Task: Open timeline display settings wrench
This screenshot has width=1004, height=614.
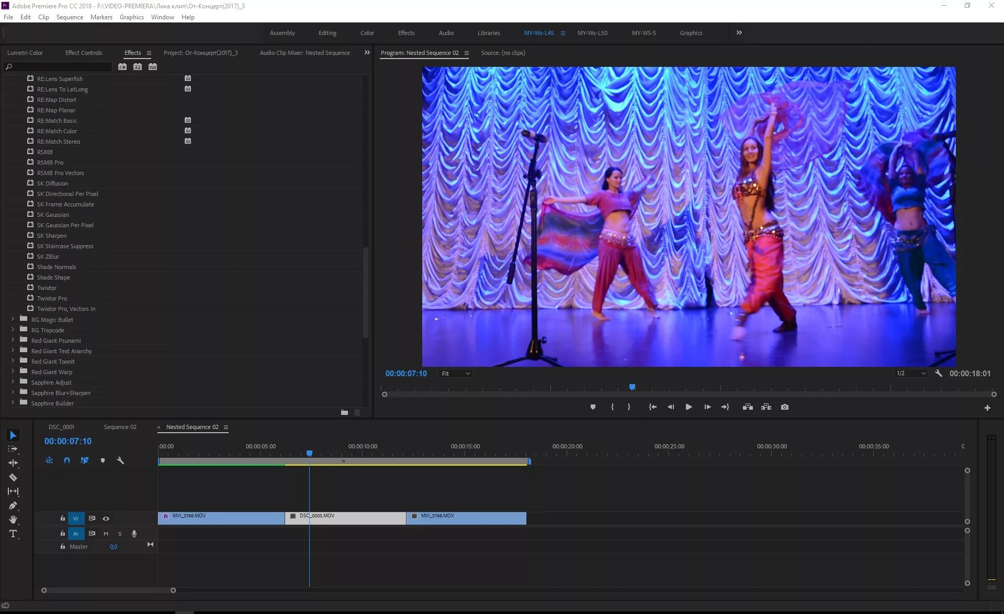Action: (x=120, y=460)
